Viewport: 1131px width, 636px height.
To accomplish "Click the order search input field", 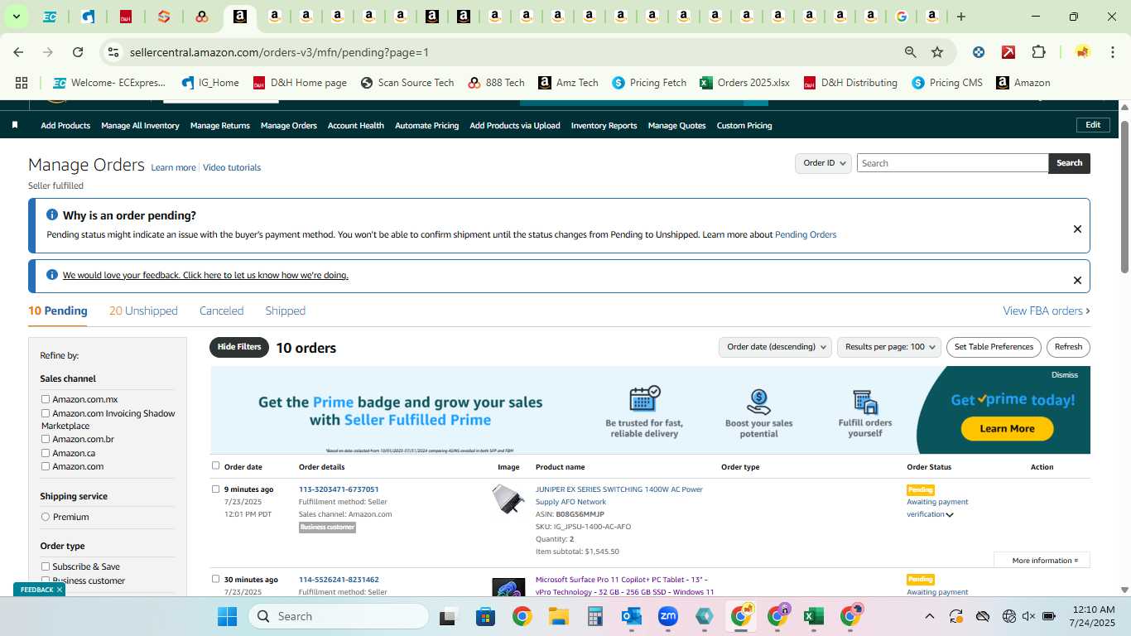I will click(952, 163).
